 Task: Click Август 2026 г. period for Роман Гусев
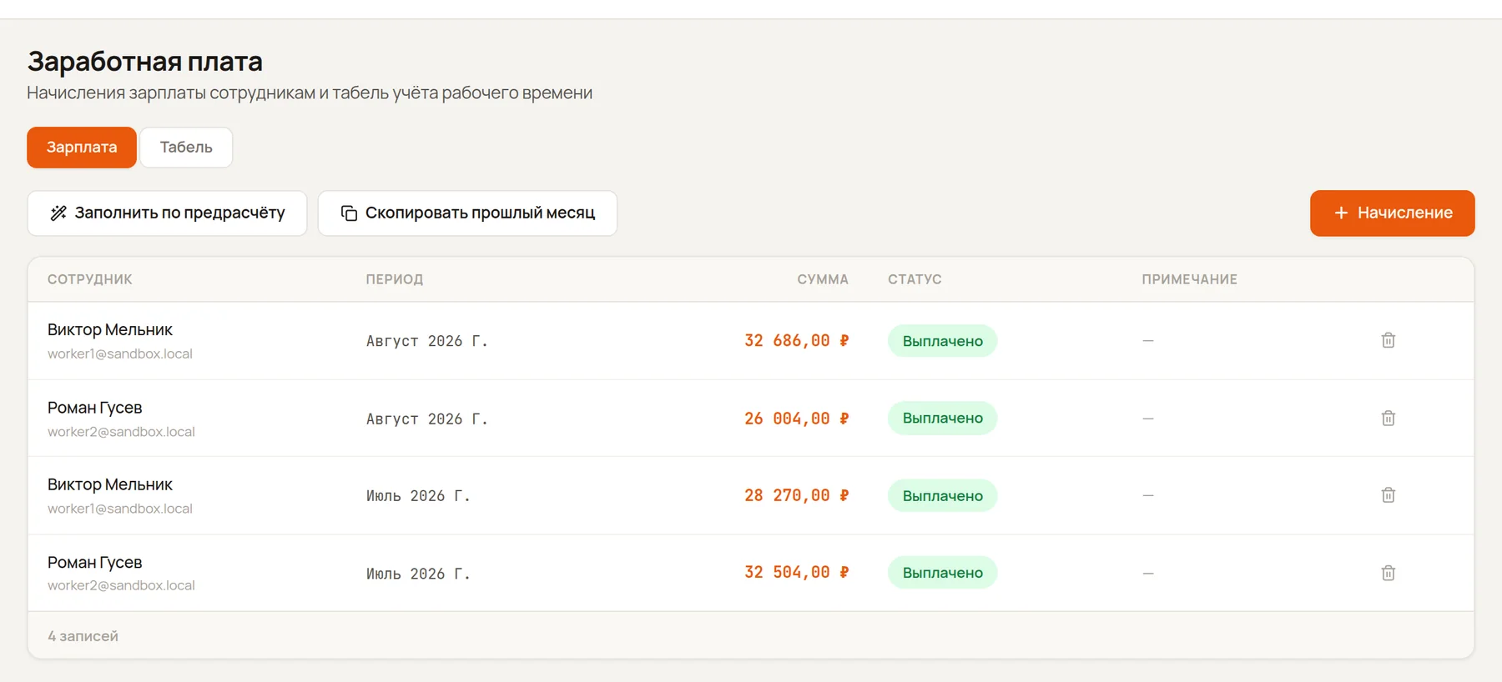[x=426, y=419]
